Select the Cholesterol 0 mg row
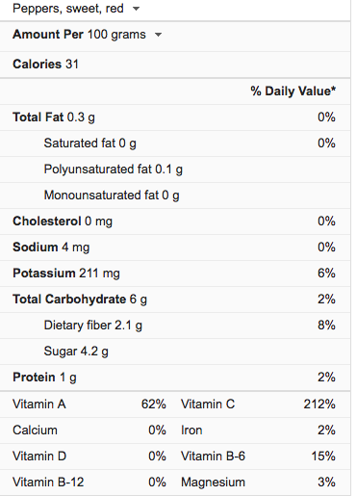The image size is (356, 496). click(175, 222)
